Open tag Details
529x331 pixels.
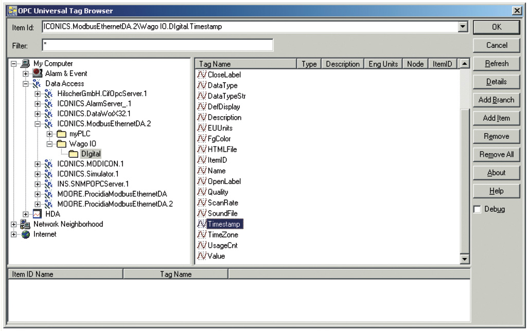pos(496,82)
